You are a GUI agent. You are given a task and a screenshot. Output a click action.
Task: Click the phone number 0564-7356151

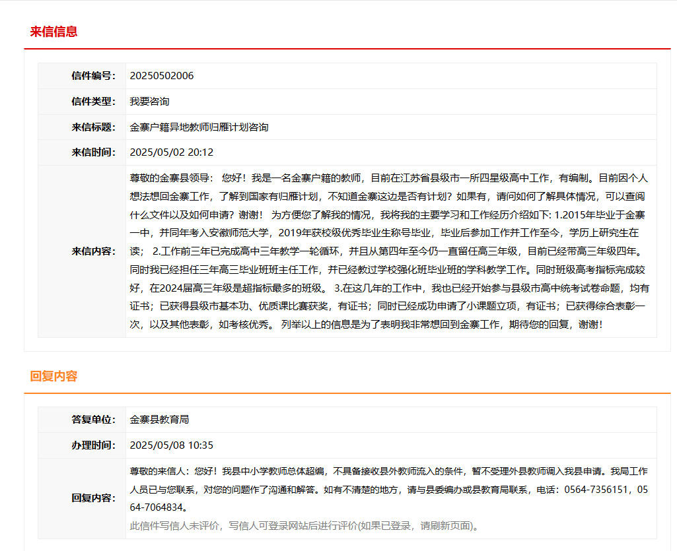pyautogui.click(x=595, y=490)
